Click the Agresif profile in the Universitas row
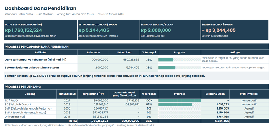Viewport: 275px width, 128px height. tap(249, 117)
